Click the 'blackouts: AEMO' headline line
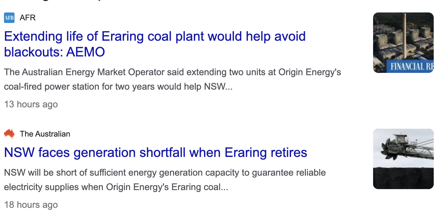439x218 pixels. (54, 52)
